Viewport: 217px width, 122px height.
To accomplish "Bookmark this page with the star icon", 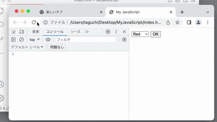I will (x=177, y=22).
